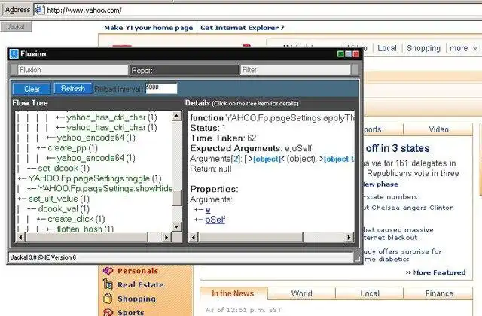
Task: Click the 'More Featured' link
Action: point(439,272)
